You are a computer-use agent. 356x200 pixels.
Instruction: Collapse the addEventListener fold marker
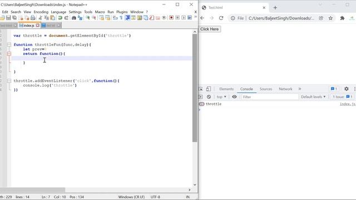click(x=9, y=81)
